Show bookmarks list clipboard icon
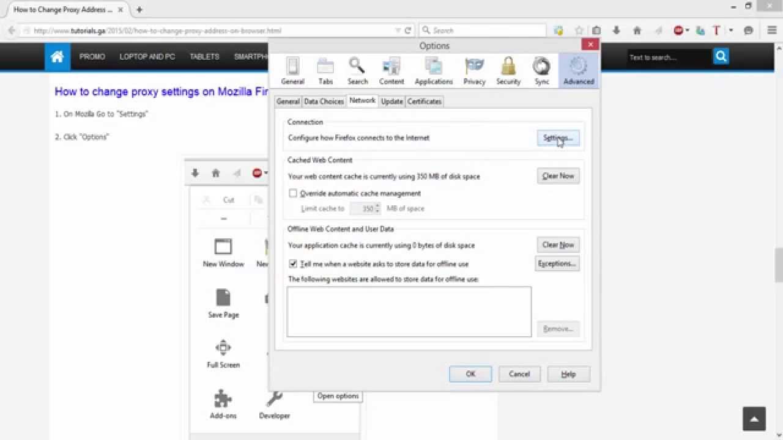This screenshot has width=783, height=440. [596, 31]
